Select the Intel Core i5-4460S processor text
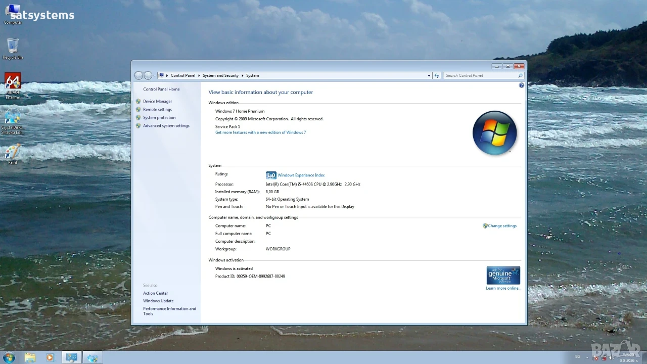Viewport: 647px width, 364px height. [x=313, y=184]
